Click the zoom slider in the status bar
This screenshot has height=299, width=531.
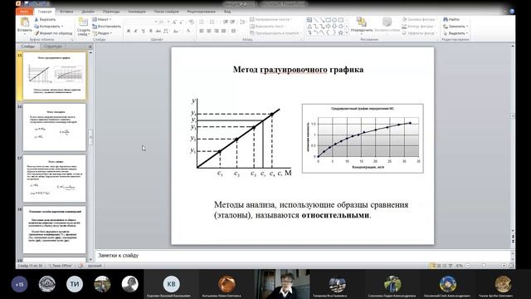485,266
